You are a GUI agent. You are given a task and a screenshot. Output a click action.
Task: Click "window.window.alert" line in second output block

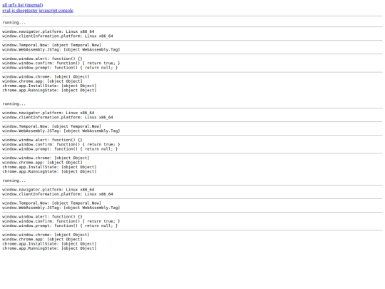(43, 140)
